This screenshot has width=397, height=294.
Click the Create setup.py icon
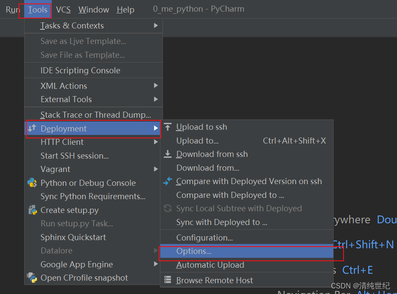click(32, 210)
